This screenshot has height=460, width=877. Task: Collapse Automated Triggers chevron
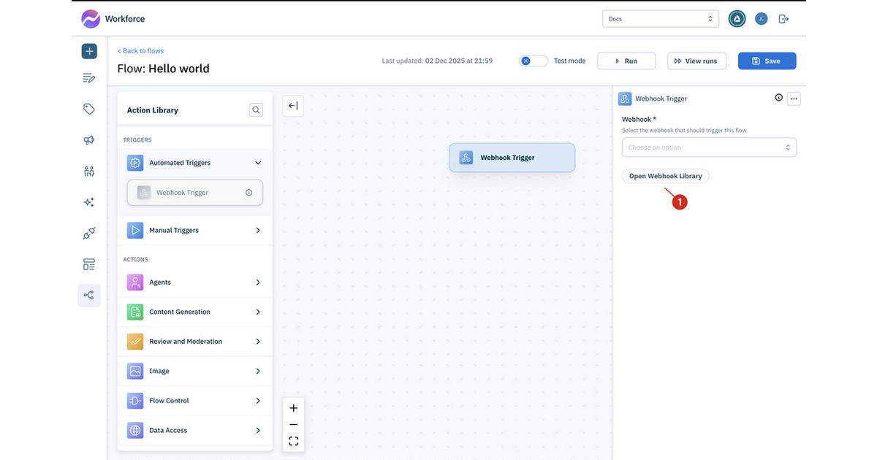point(258,163)
